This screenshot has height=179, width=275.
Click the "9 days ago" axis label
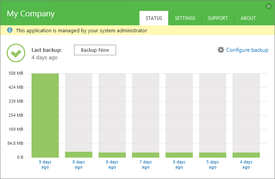pos(45,165)
